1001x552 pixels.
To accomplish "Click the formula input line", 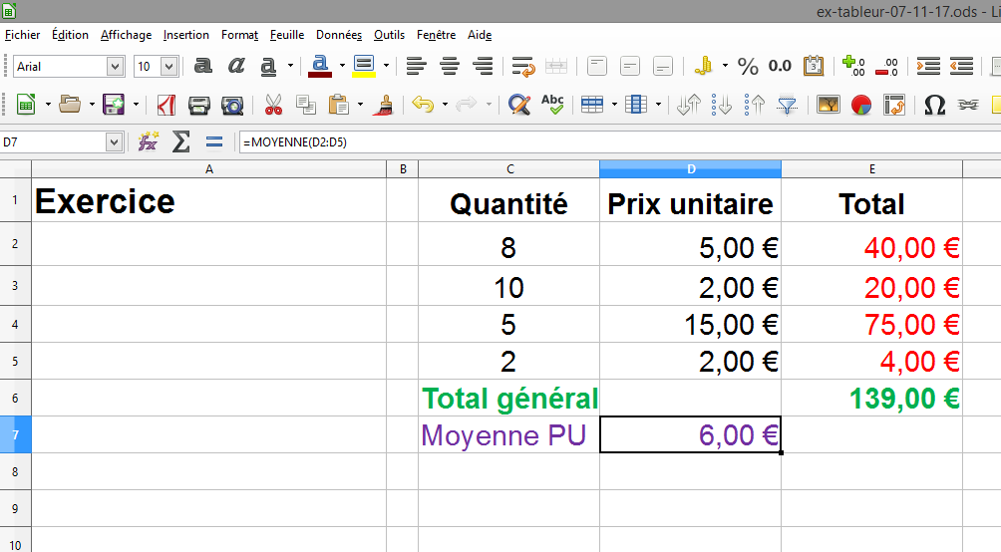I will coord(619,141).
